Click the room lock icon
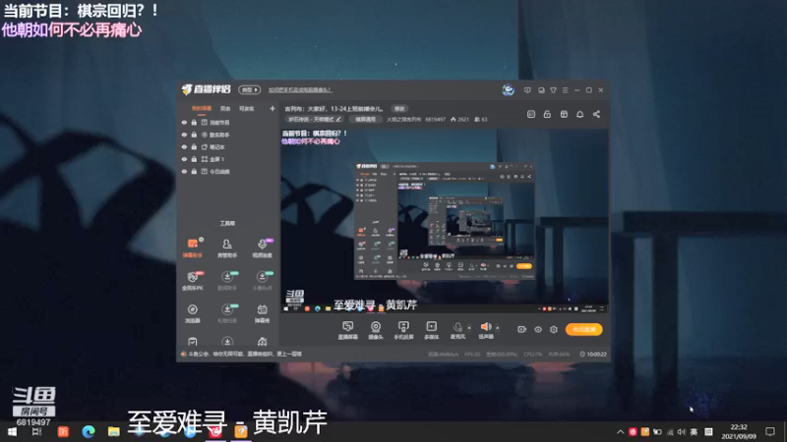787x442 pixels. click(x=547, y=114)
